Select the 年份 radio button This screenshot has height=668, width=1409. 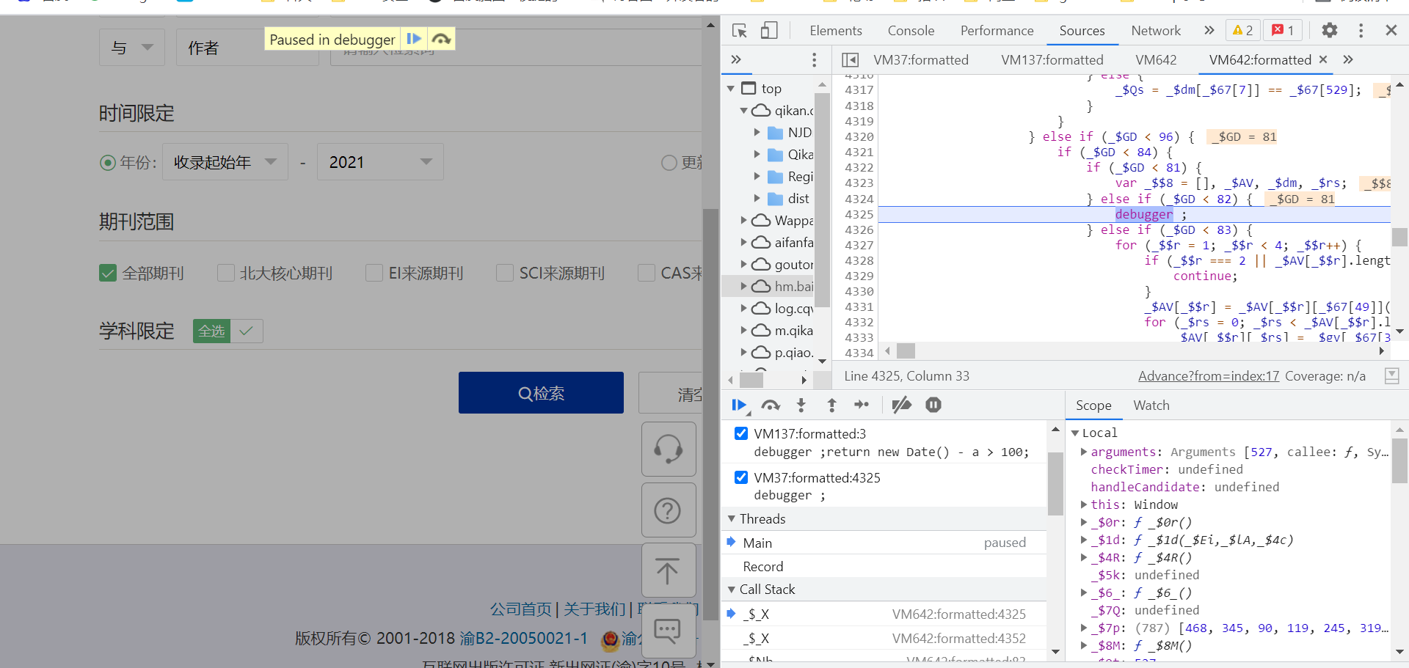tap(108, 163)
